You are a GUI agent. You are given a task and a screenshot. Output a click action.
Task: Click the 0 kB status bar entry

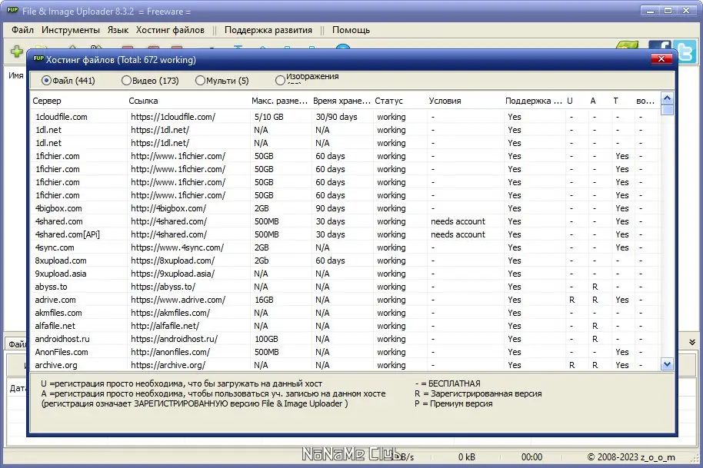click(x=466, y=456)
